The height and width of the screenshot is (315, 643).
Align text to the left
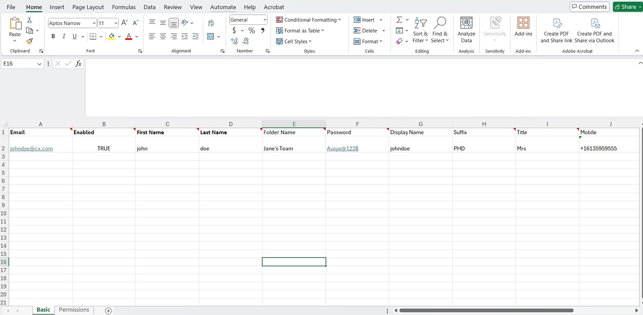click(x=152, y=36)
